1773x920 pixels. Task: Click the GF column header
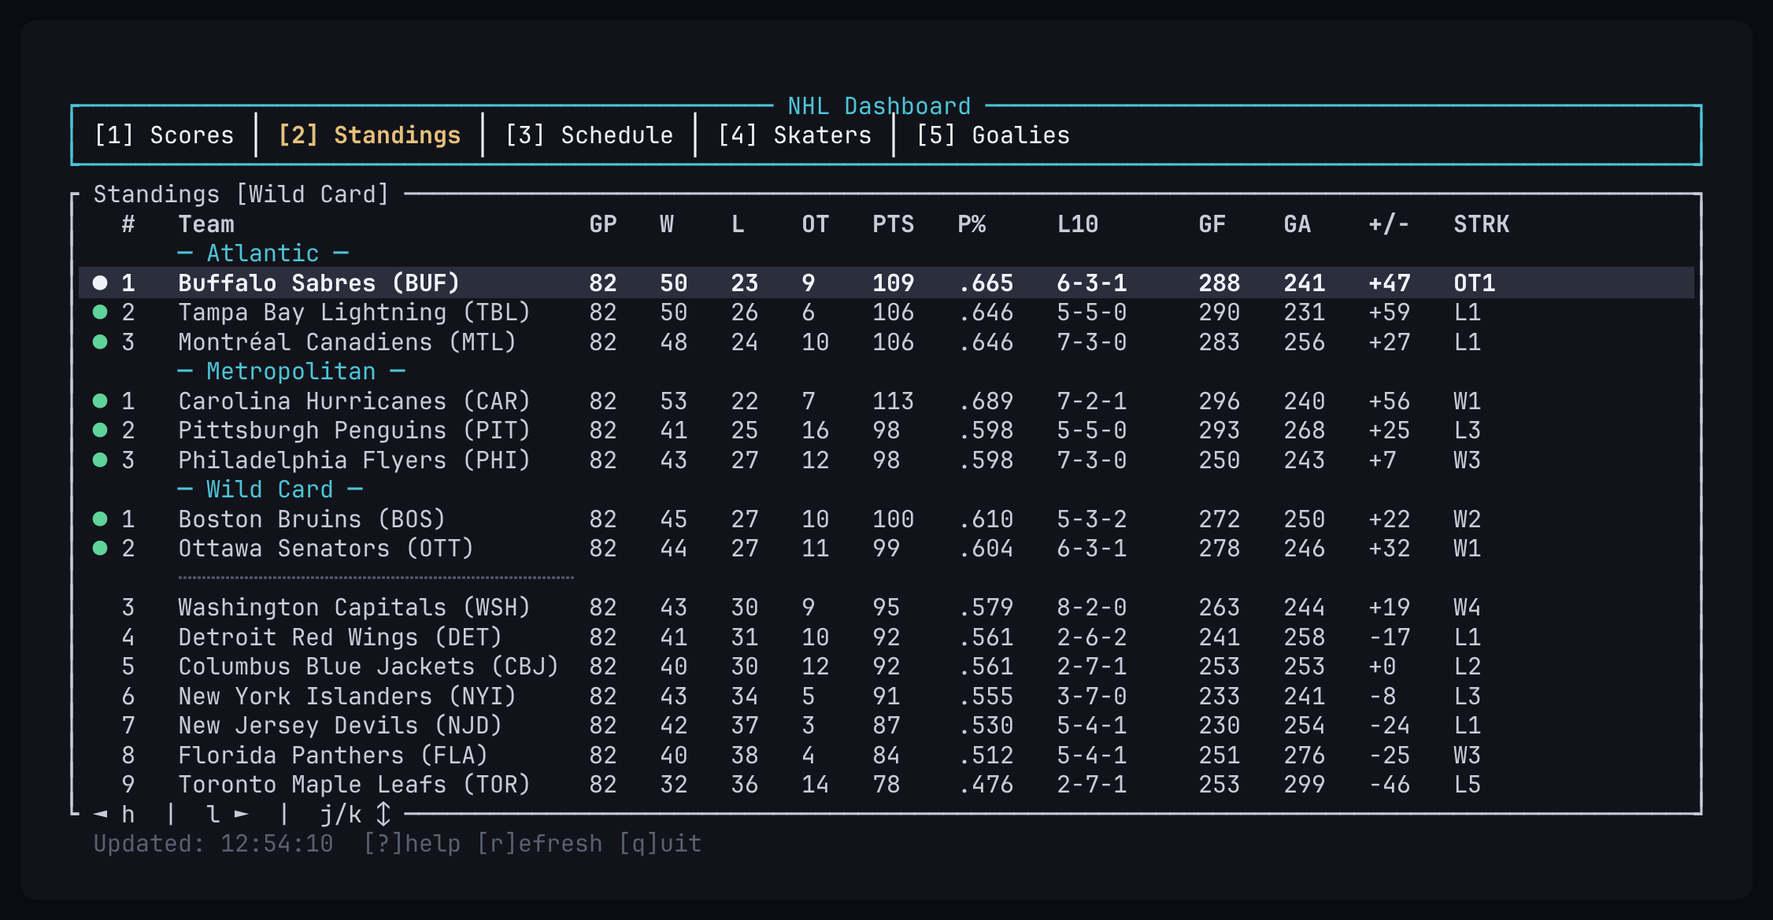[1212, 224]
